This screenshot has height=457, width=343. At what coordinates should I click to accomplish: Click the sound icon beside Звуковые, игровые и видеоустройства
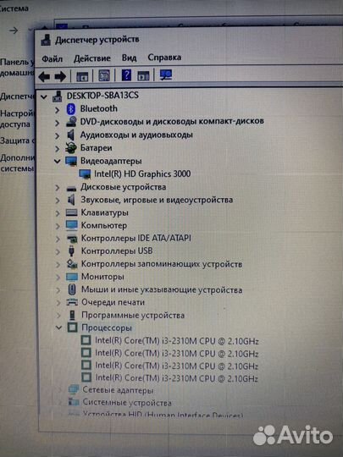pyautogui.click(x=71, y=200)
